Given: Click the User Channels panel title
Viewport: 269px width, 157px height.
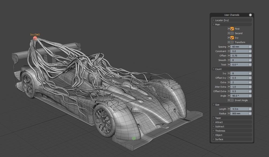Looking at the screenshot, I should coord(232,15).
